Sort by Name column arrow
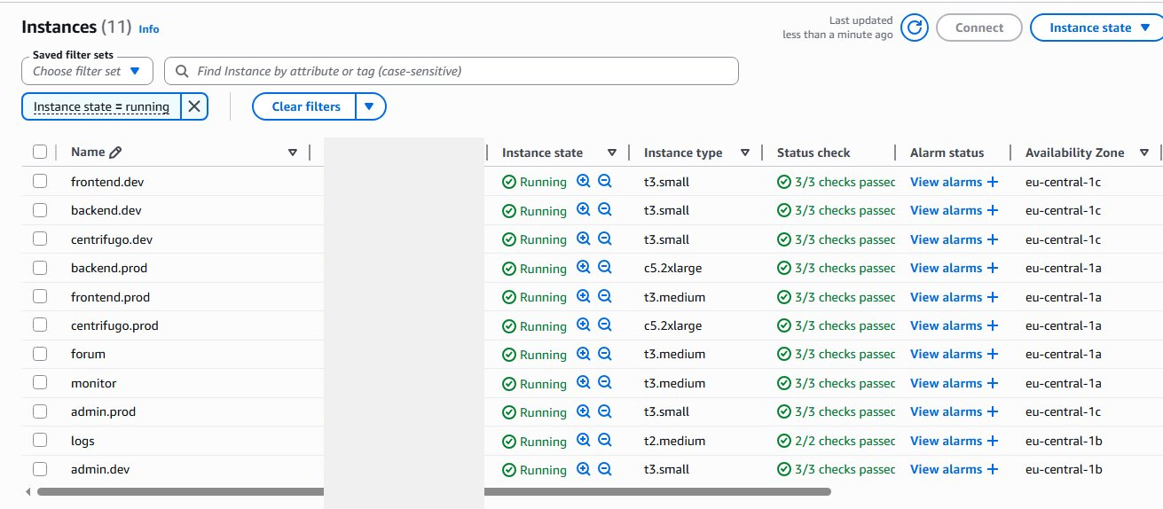 tap(293, 153)
